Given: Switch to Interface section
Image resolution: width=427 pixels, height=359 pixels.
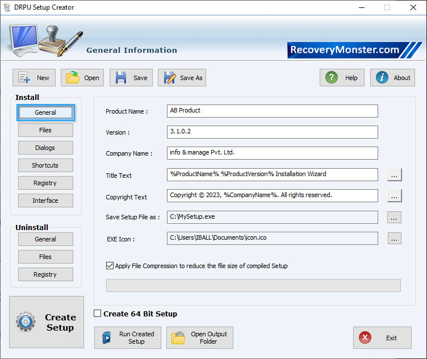Looking at the screenshot, I should (45, 201).
